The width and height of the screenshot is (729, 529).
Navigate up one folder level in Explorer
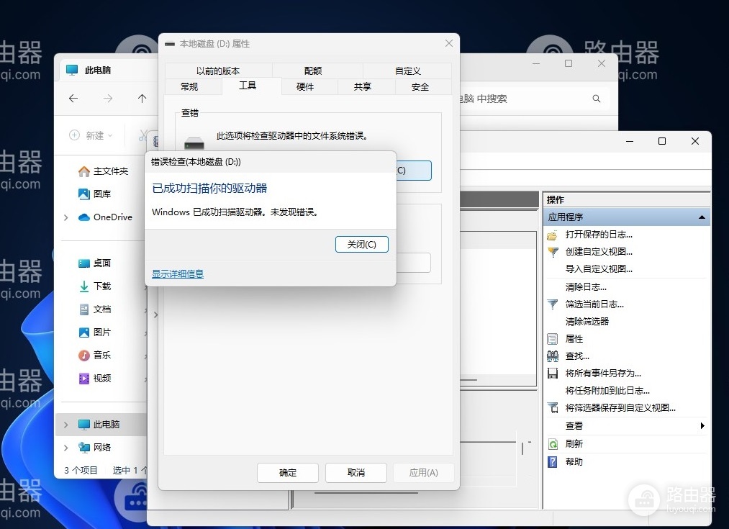(x=142, y=99)
